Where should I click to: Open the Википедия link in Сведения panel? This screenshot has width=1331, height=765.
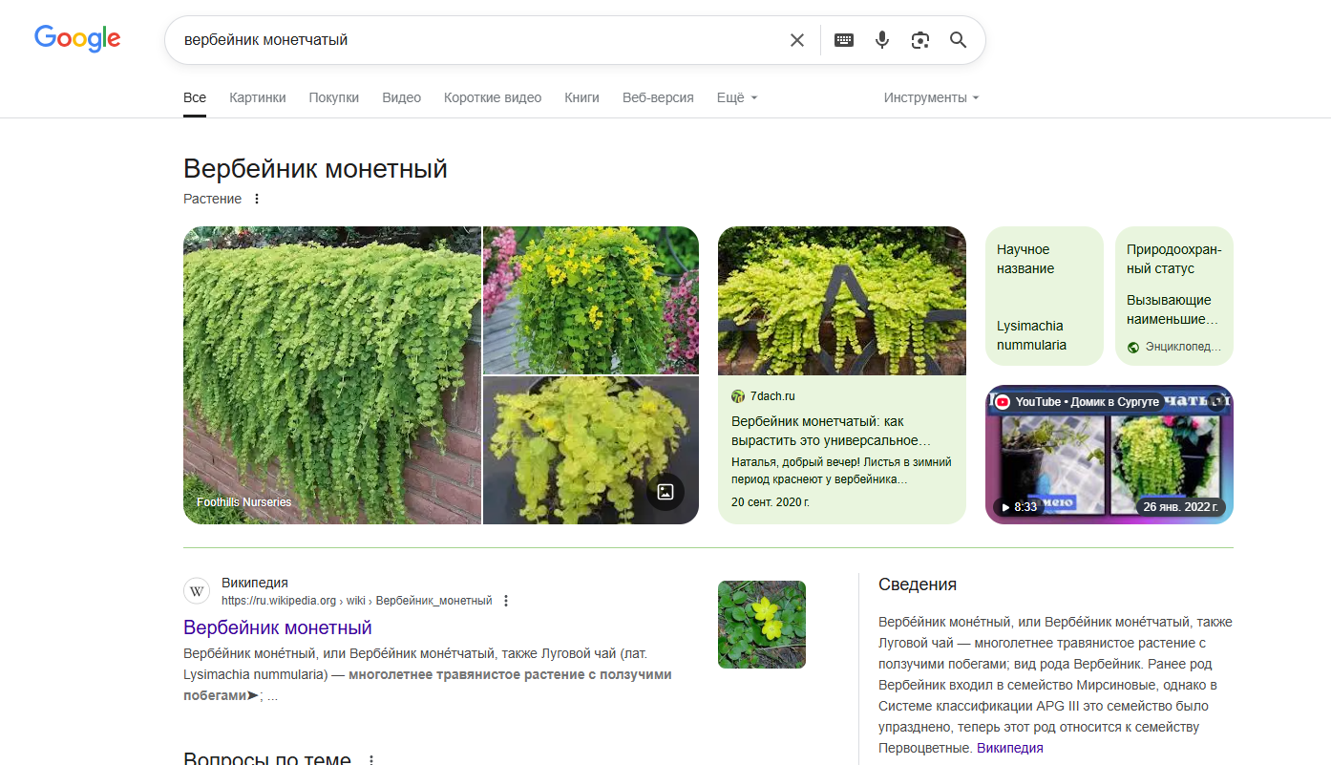[x=1009, y=748]
